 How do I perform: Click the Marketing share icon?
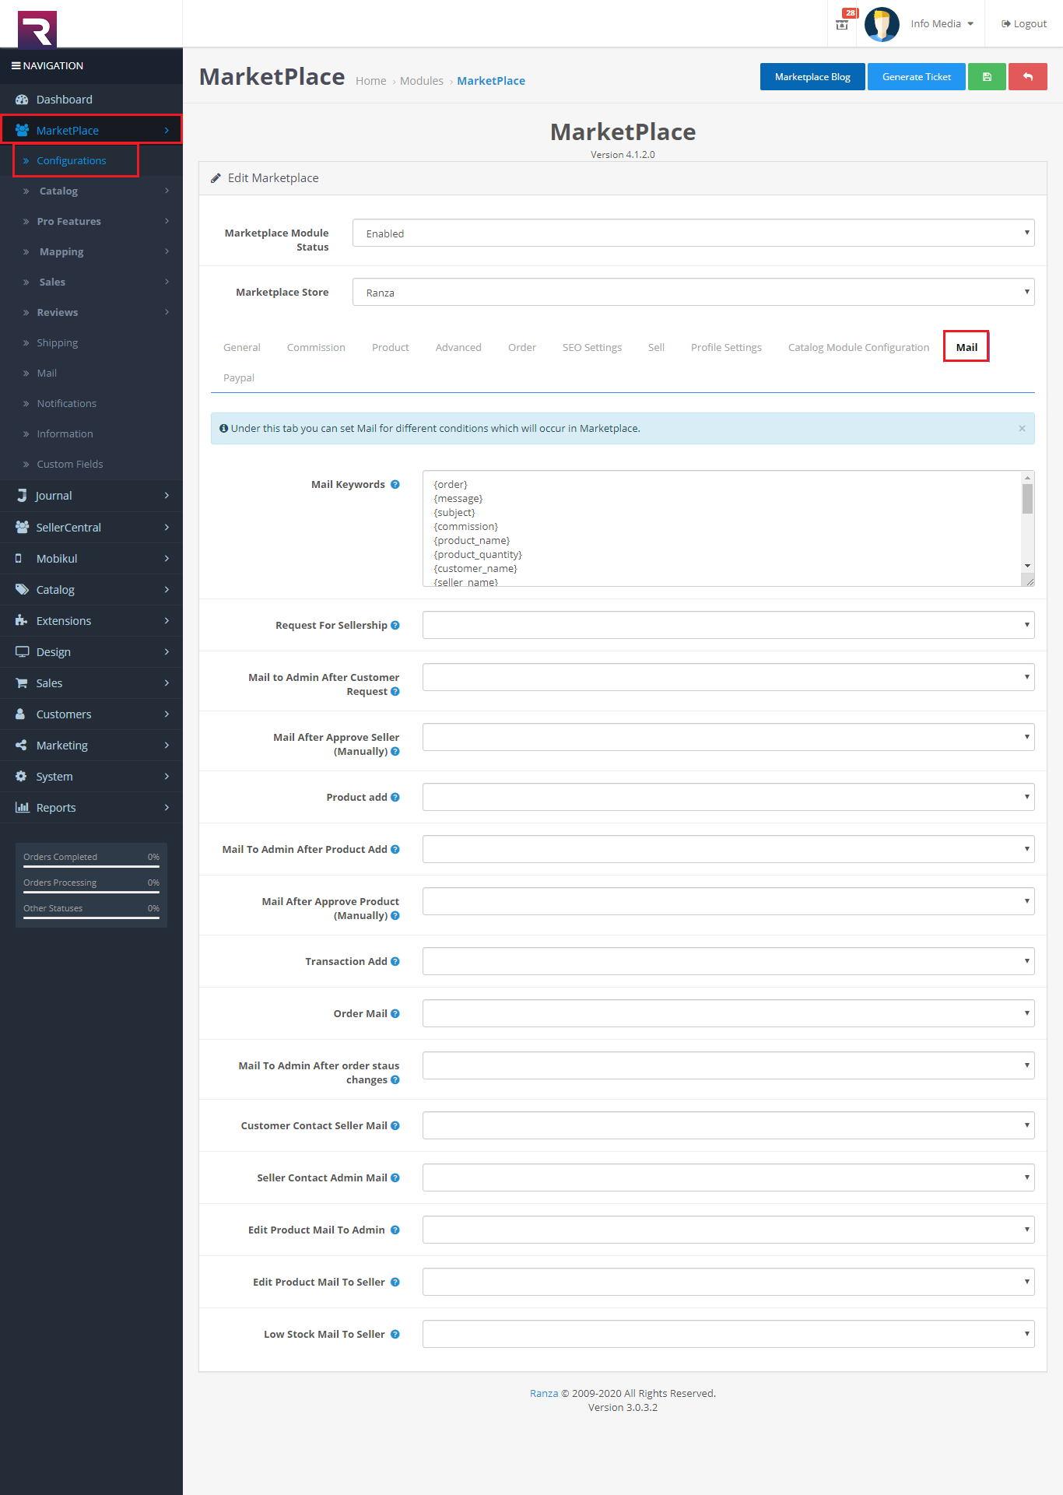pyautogui.click(x=21, y=746)
